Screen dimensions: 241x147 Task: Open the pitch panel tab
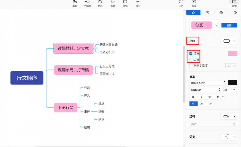click(207, 13)
